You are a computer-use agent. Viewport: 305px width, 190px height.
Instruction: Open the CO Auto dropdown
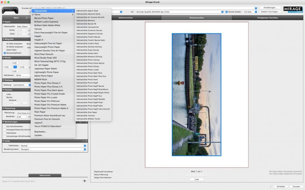(250, 12)
